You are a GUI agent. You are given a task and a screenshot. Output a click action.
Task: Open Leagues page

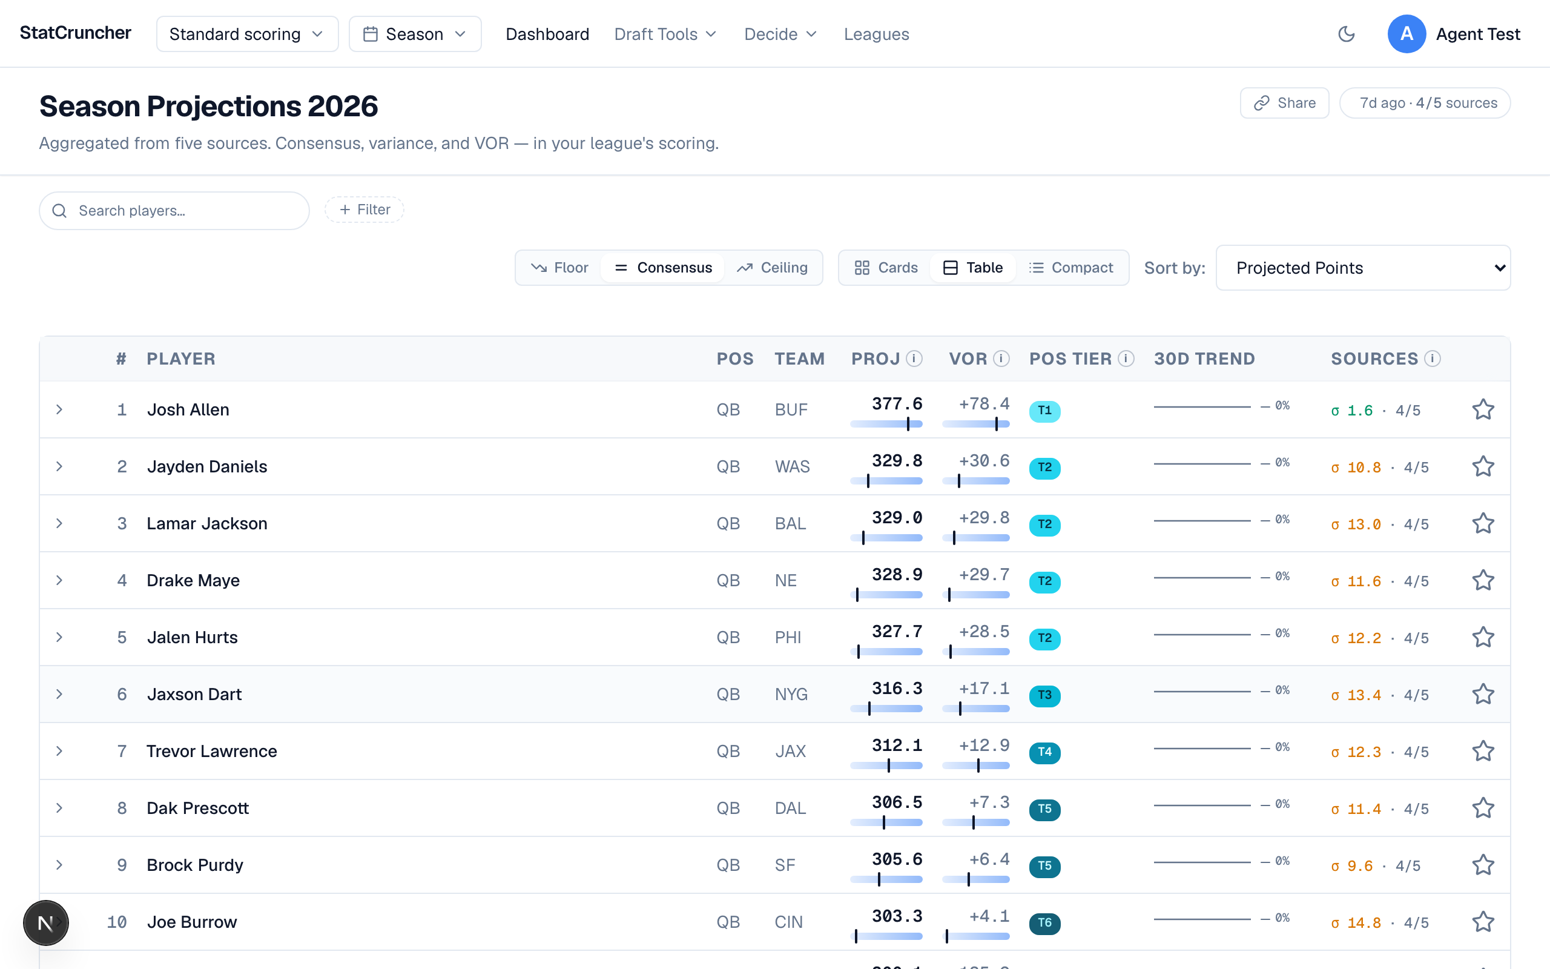[876, 34]
